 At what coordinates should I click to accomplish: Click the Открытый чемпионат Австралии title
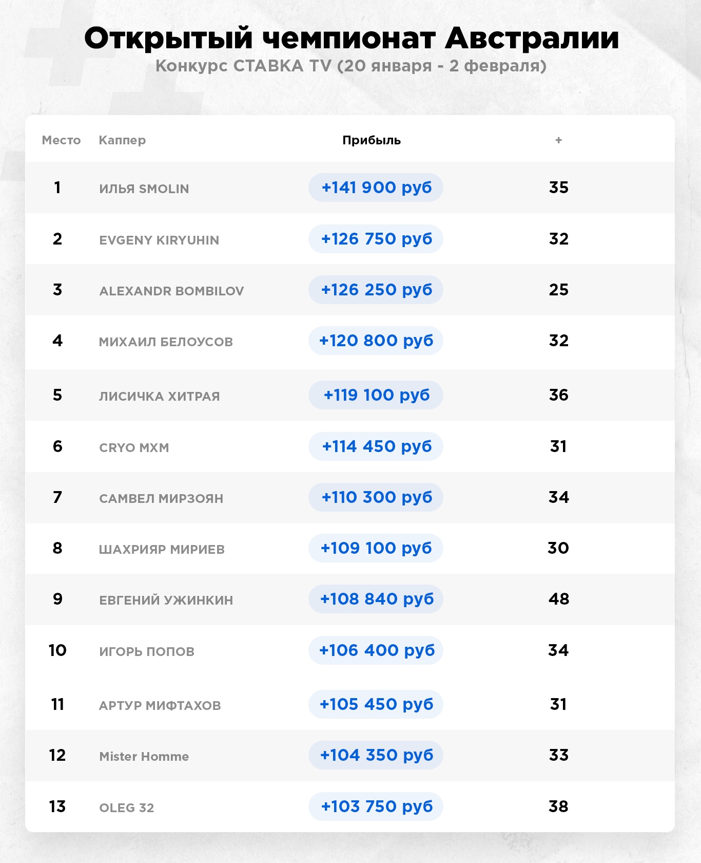coord(351,38)
